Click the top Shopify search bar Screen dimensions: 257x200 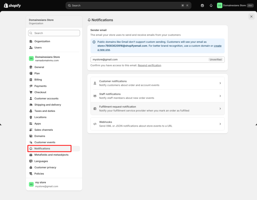[128, 6]
